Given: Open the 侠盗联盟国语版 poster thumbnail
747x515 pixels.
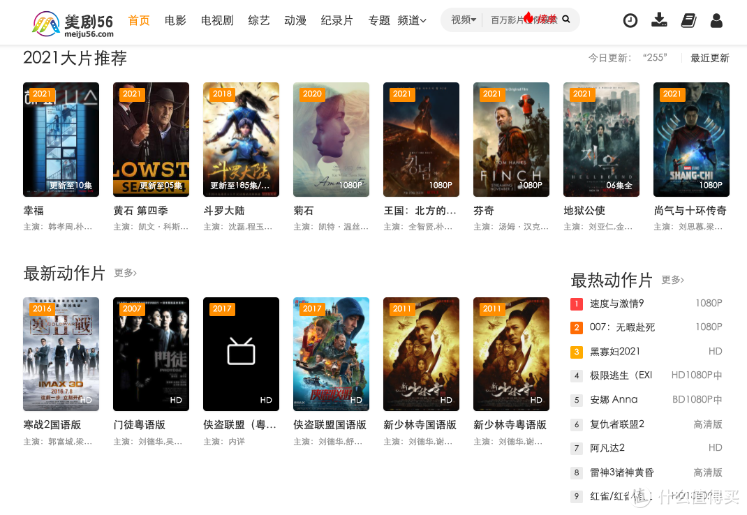Looking at the screenshot, I should 331,354.
